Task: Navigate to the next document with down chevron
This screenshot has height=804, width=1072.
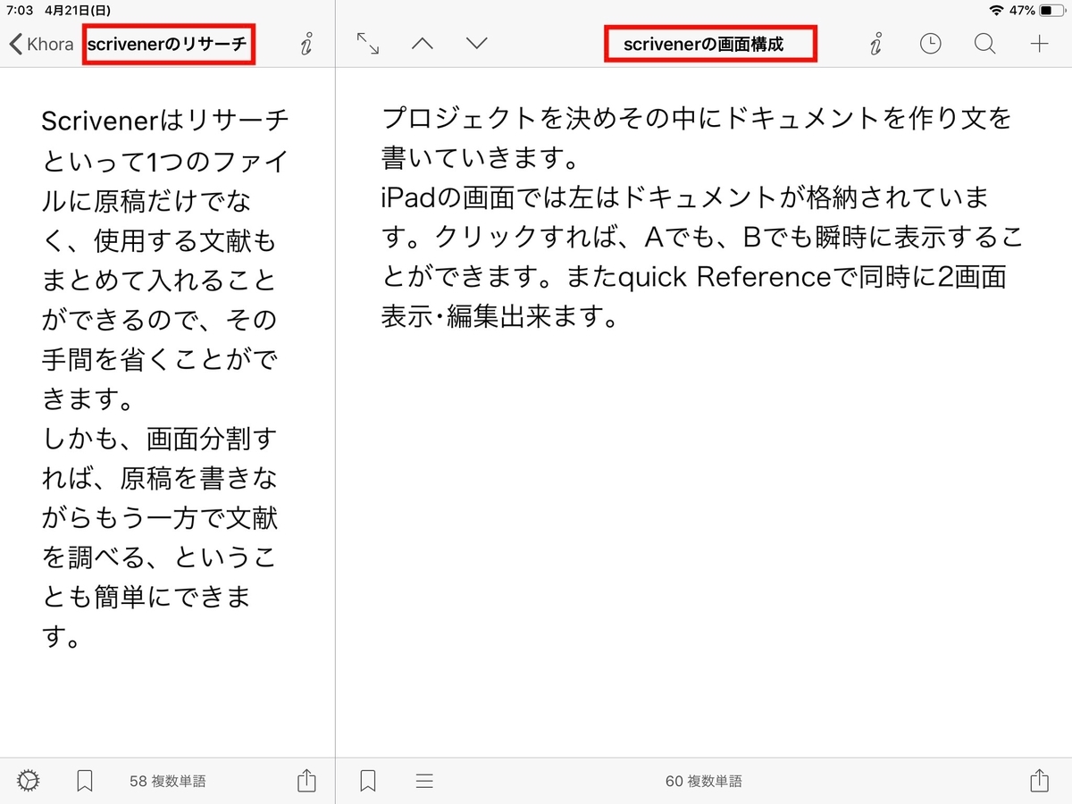Action: [476, 42]
